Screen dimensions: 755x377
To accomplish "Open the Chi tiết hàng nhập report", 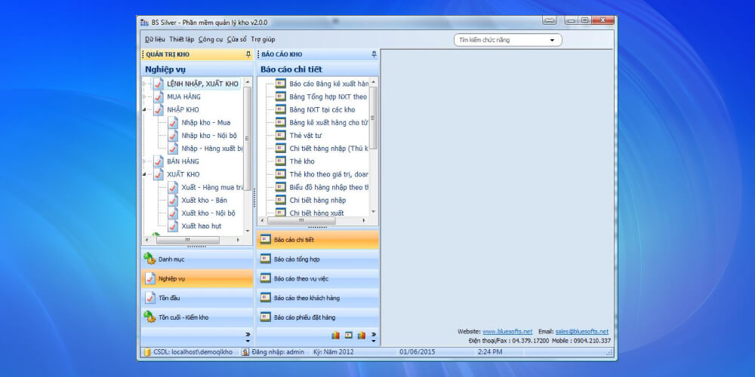I will click(x=317, y=200).
